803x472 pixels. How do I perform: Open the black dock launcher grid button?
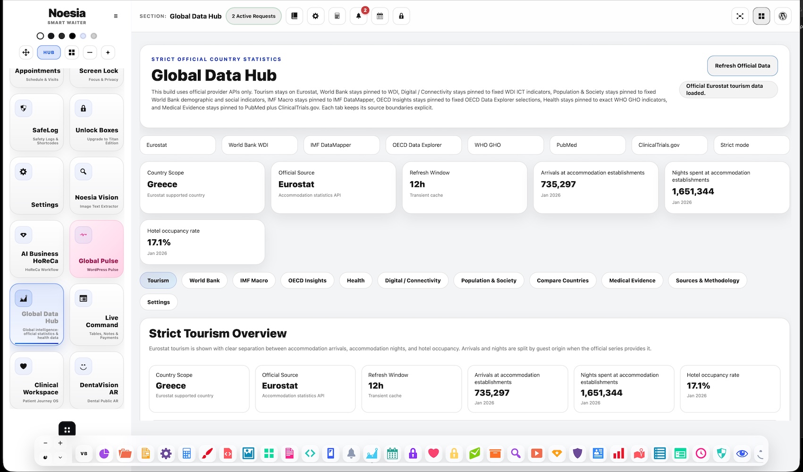click(x=67, y=430)
